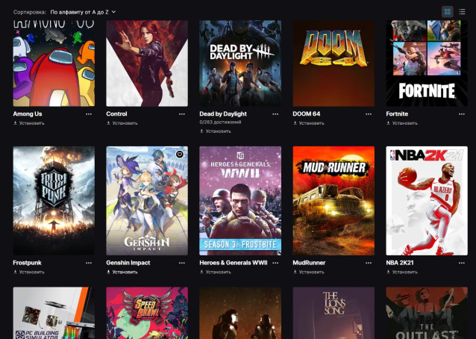This screenshot has height=339, width=476.
Task: Open the Heroes & Generals cover art
Action: click(x=240, y=201)
